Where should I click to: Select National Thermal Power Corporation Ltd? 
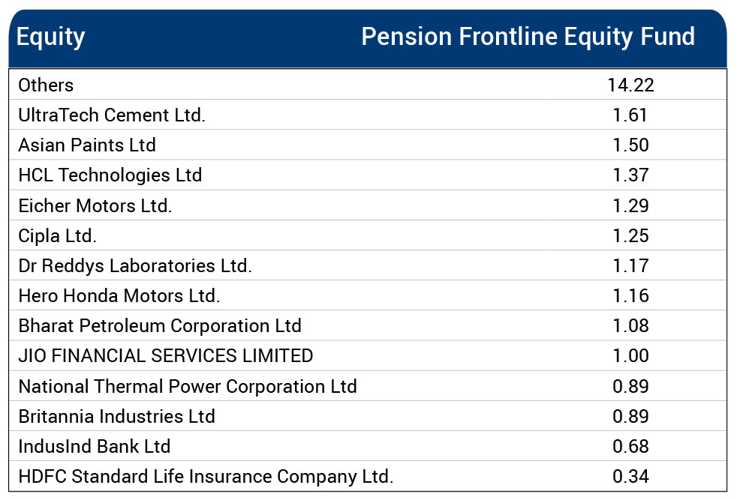click(188, 386)
